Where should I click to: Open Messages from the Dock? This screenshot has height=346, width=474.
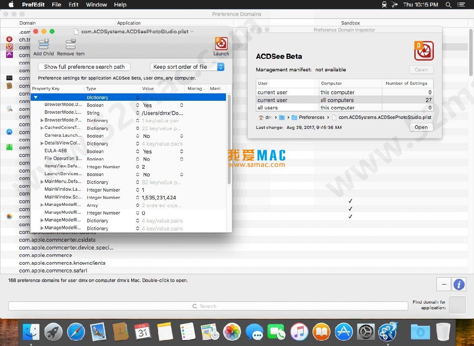[254, 332]
